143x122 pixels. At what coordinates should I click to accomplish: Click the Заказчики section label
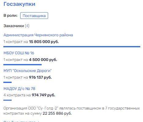[x=14, y=26]
